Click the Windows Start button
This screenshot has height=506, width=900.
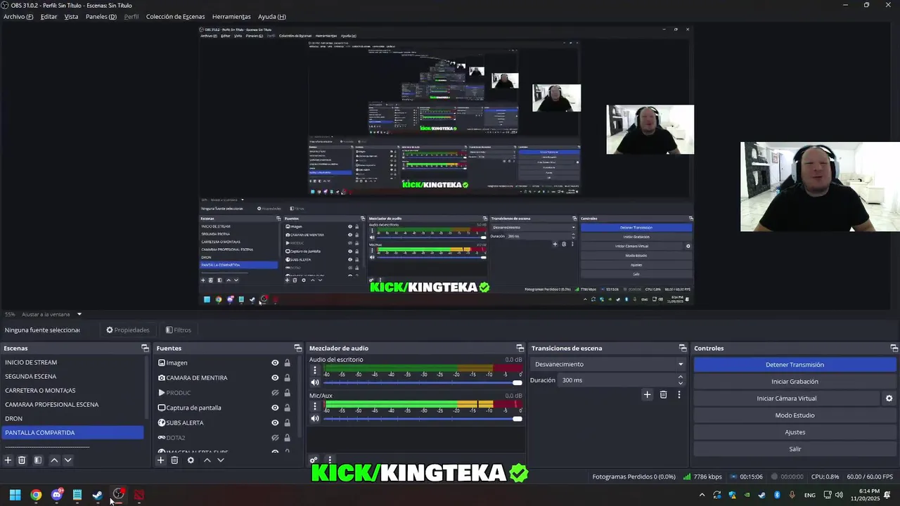tap(15, 495)
